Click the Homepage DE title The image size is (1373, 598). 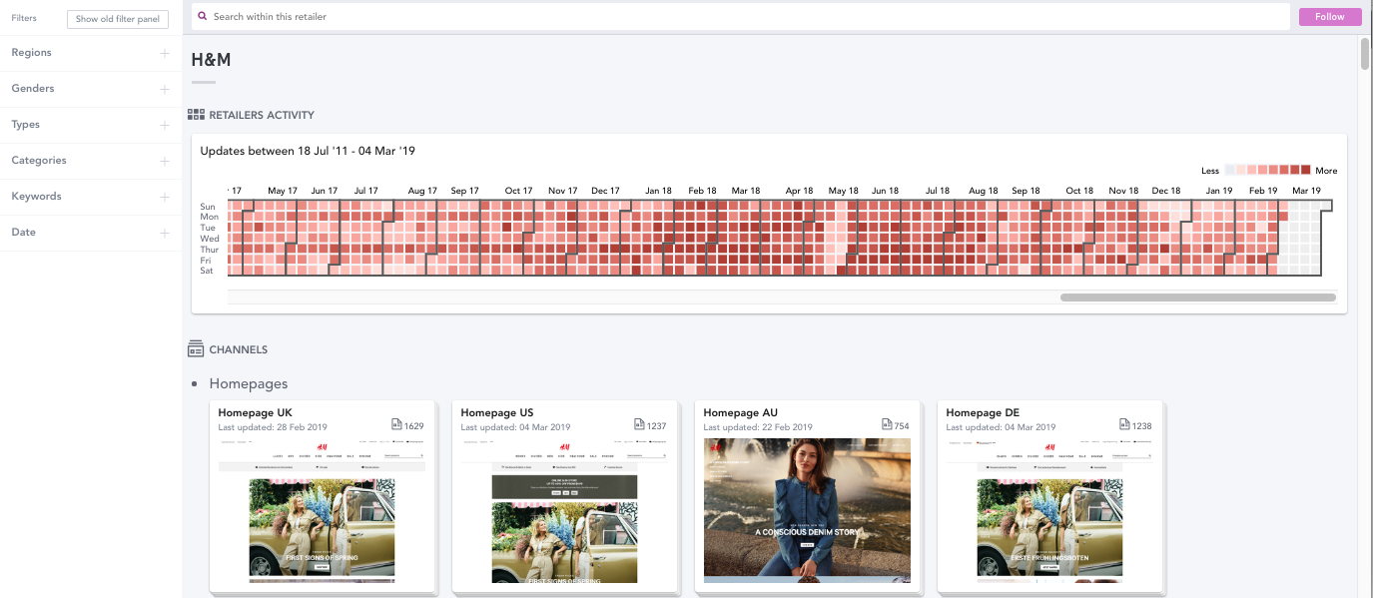point(983,412)
